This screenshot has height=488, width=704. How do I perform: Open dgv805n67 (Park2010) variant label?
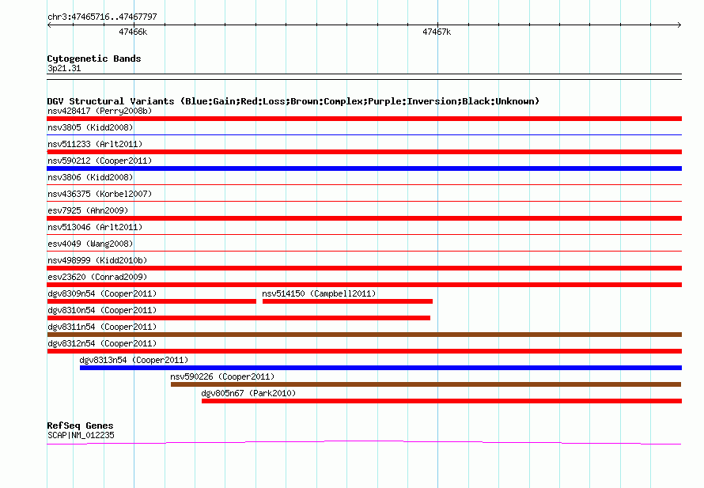(248, 393)
